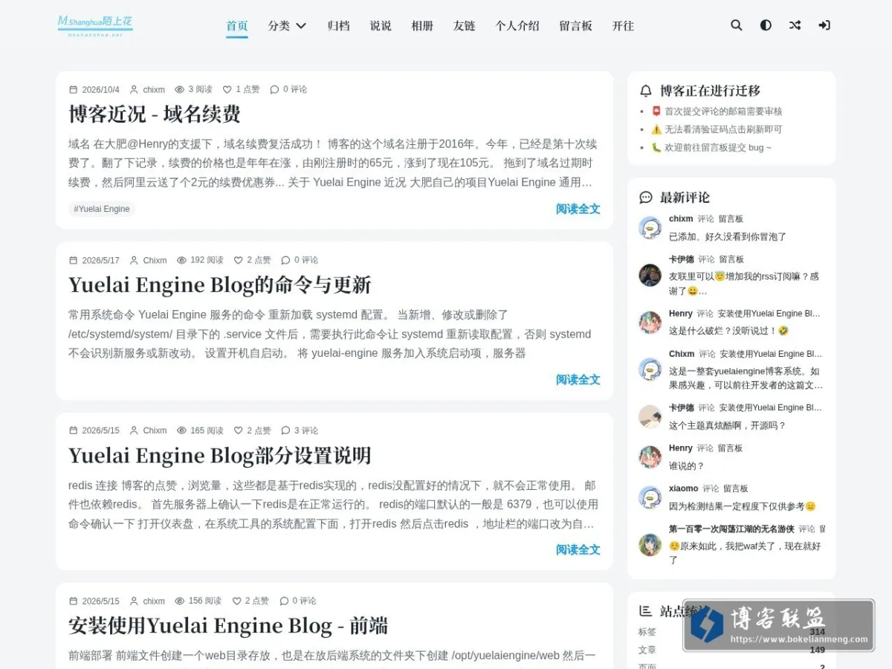Click comment icon showing 3 评论

(x=285, y=430)
